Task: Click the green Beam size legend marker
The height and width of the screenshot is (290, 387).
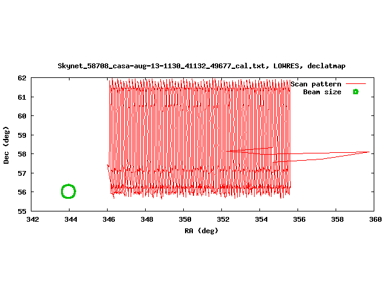Action: click(x=356, y=92)
